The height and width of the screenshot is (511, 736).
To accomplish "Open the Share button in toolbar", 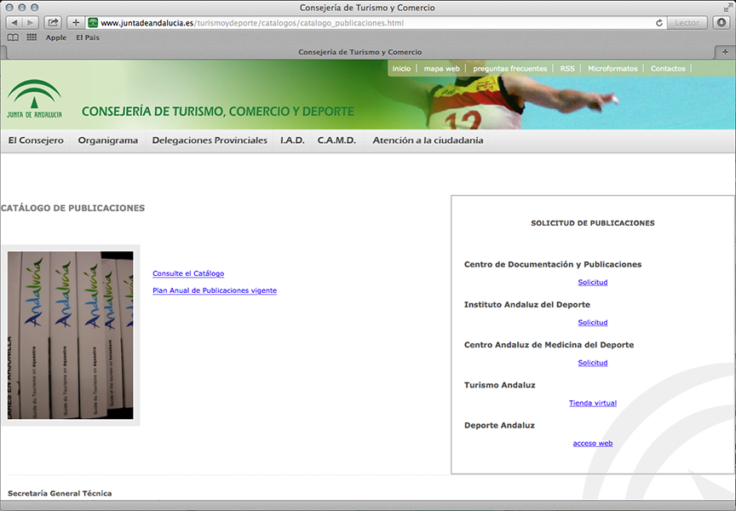I will 53,23.
